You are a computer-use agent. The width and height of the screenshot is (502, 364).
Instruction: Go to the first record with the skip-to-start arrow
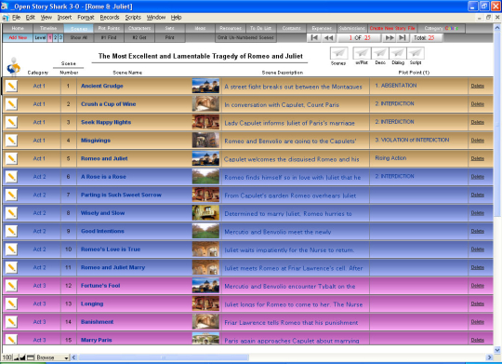point(314,38)
